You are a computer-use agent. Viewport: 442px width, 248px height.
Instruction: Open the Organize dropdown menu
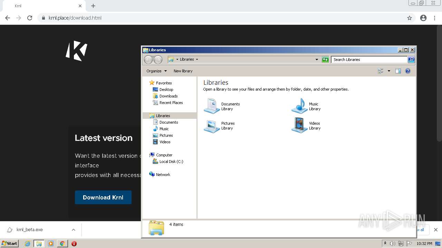[x=156, y=71]
